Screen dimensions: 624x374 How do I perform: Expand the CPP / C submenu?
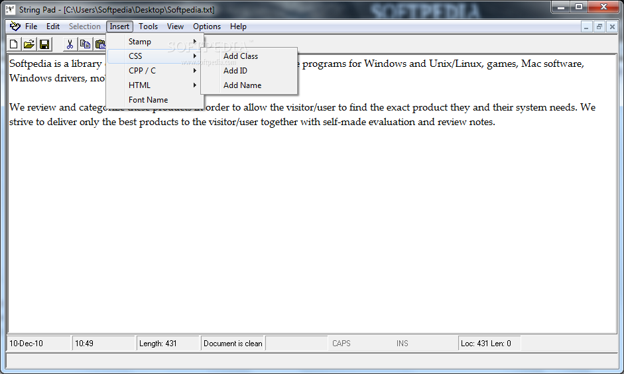coord(155,71)
